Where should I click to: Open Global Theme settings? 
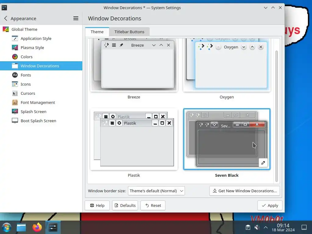tap(41, 29)
